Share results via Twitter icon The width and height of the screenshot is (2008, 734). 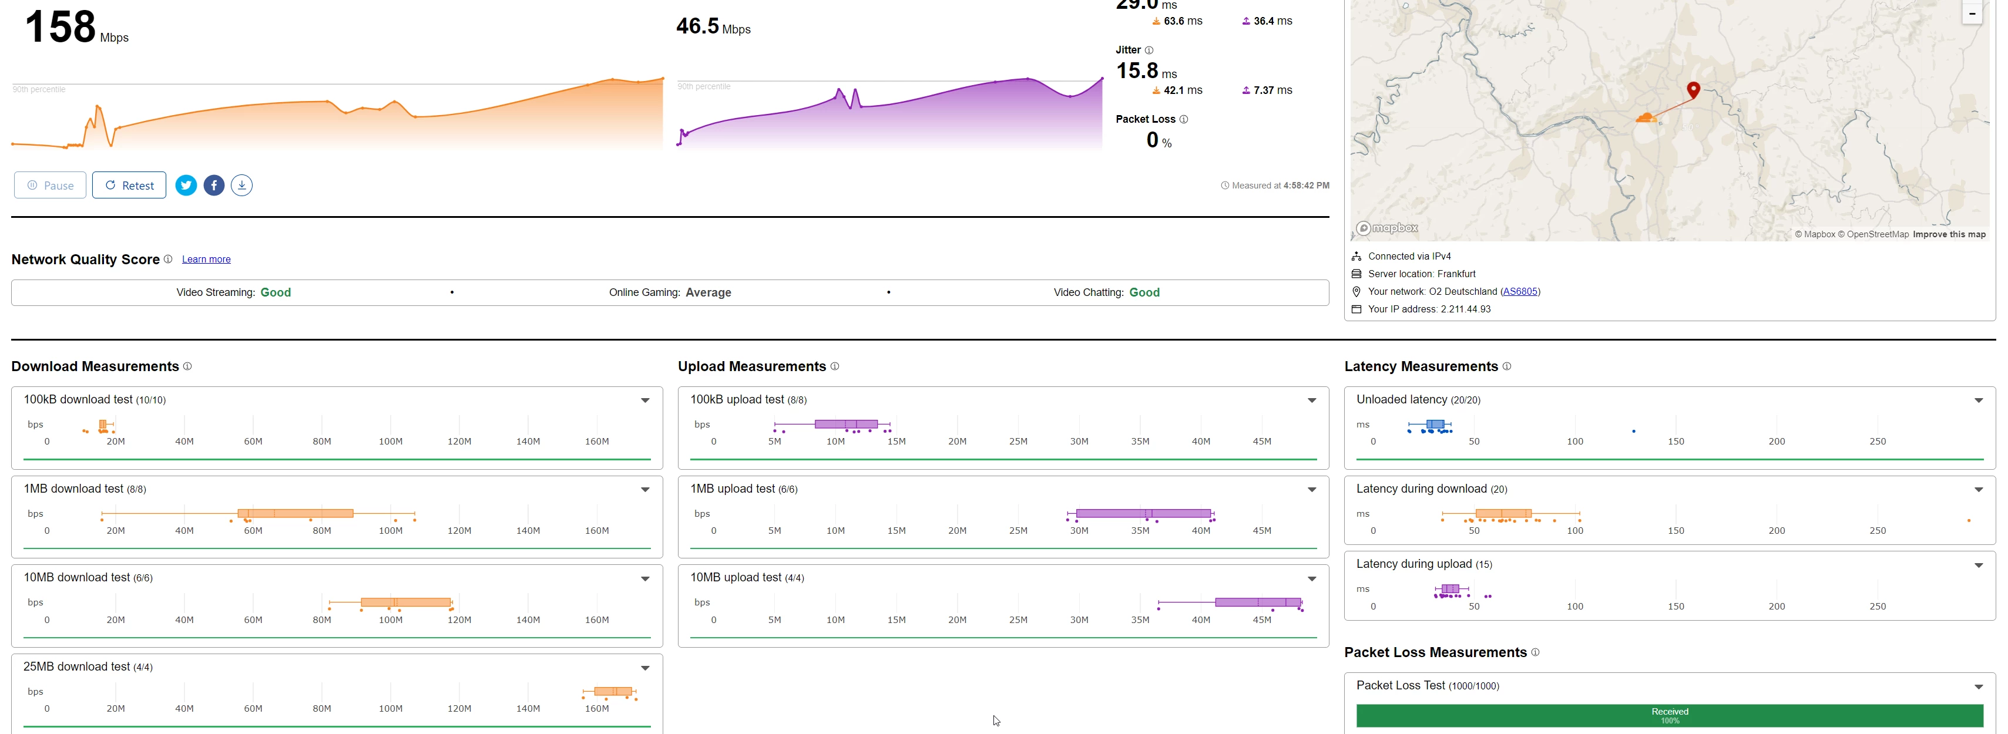(x=186, y=186)
